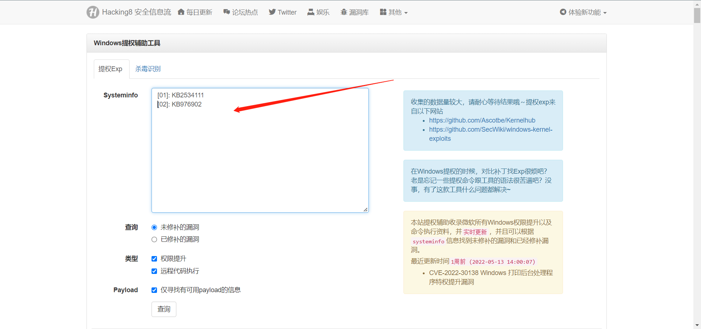This screenshot has height=329, width=701.
Task: Toggle the 远程代码执行 checkbox
Action: click(x=154, y=271)
